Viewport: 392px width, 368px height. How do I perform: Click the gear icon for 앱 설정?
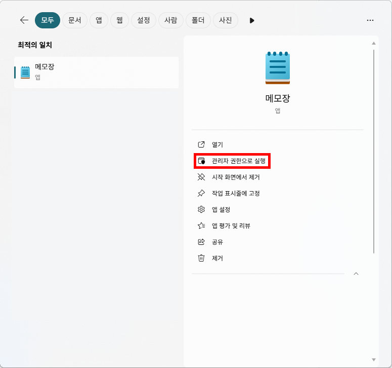(201, 209)
